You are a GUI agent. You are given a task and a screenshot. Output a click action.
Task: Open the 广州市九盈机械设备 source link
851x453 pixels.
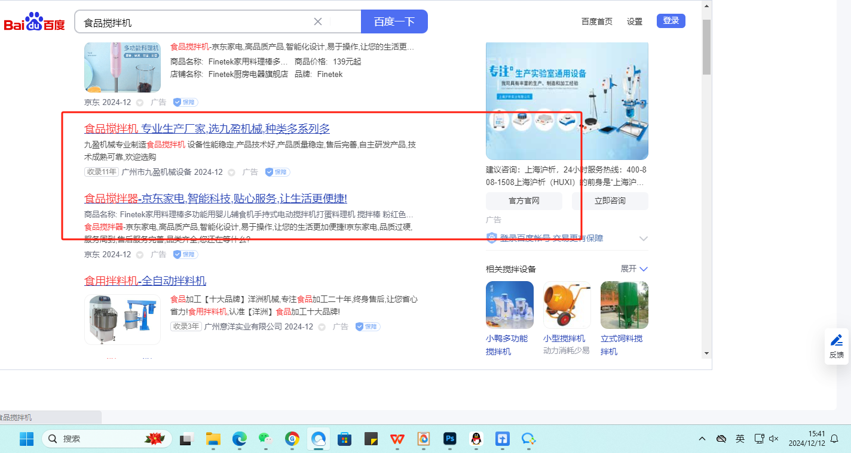coord(157,172)
